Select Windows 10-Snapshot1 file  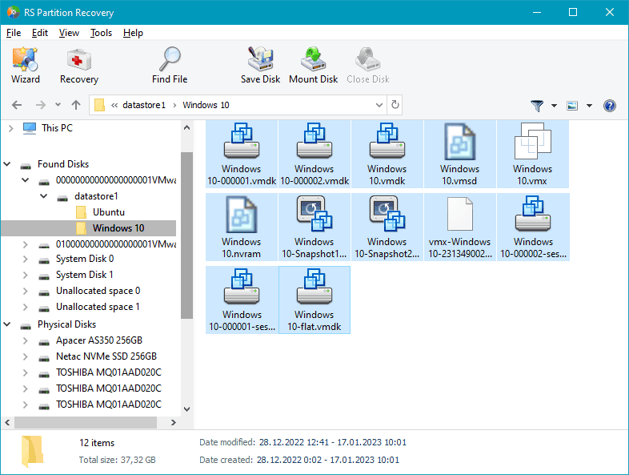(314, 227)
